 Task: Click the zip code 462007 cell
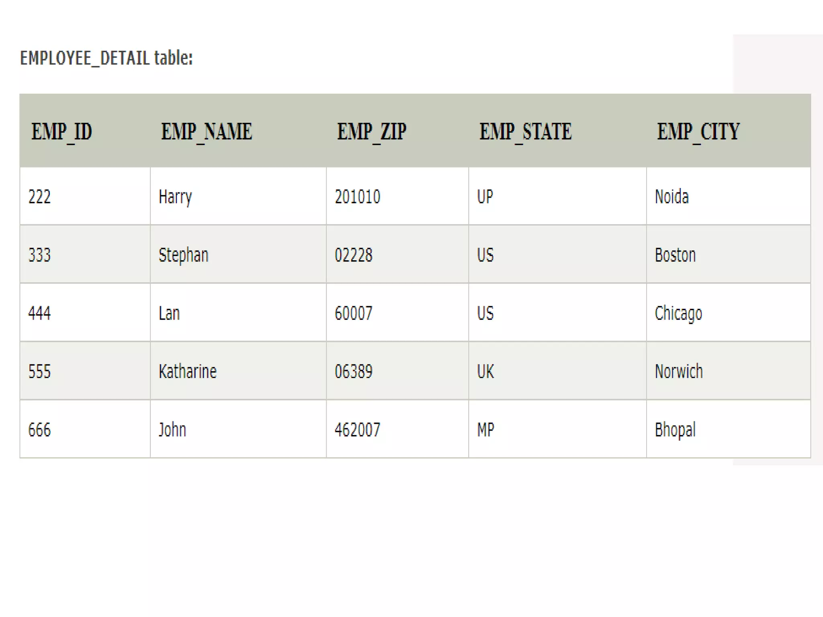coord(397,429)
